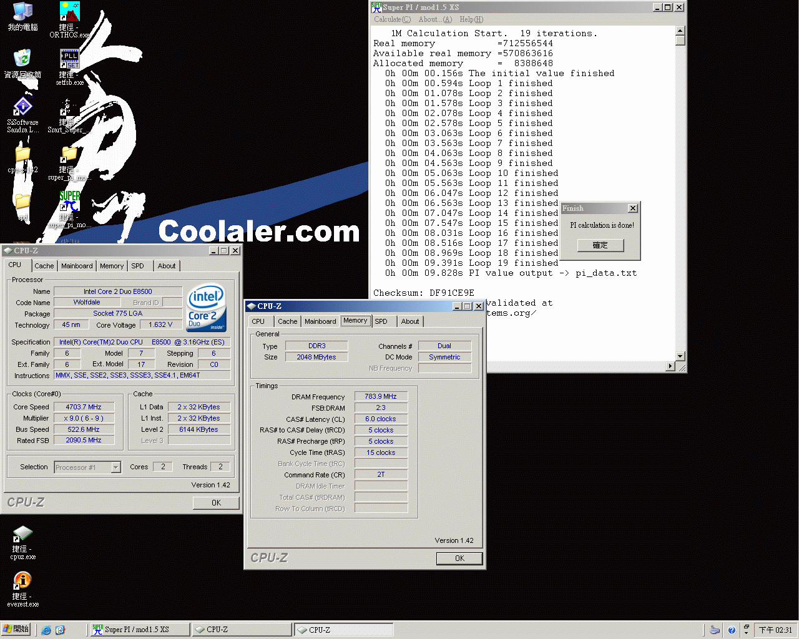Switch to Cache tab in CPU-Z CPU window
The height and width of the screenshot is (639, 799).
pyautogui.click(x=44, y=266)
